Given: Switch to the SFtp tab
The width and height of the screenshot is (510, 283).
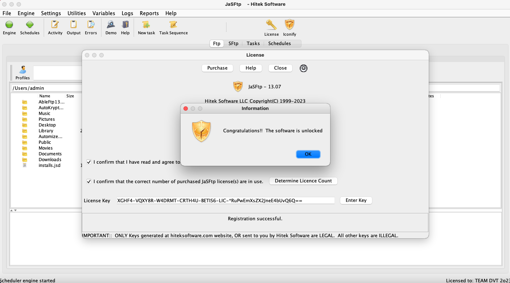Looking at the screenshot, I should coord(233,43).
